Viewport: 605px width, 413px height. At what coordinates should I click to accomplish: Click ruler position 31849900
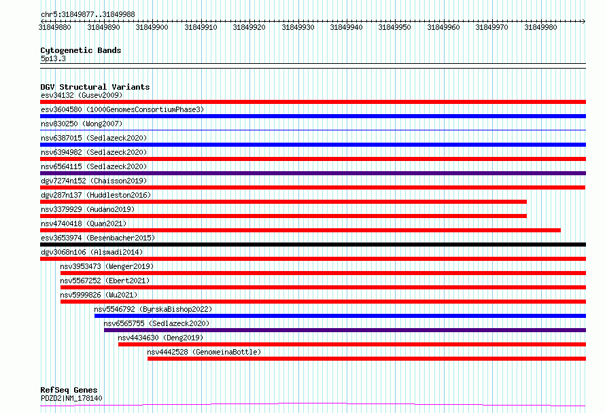pos(152,27)
